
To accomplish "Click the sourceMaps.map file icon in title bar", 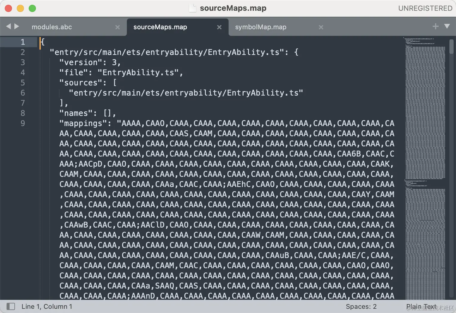I will (x=192, y=8).
